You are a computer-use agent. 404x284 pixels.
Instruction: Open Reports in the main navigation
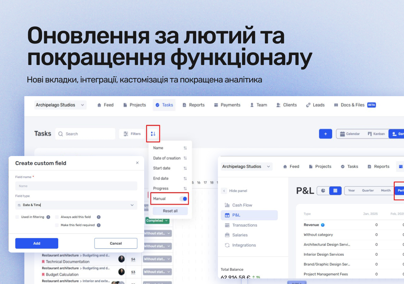click(193, 105)
